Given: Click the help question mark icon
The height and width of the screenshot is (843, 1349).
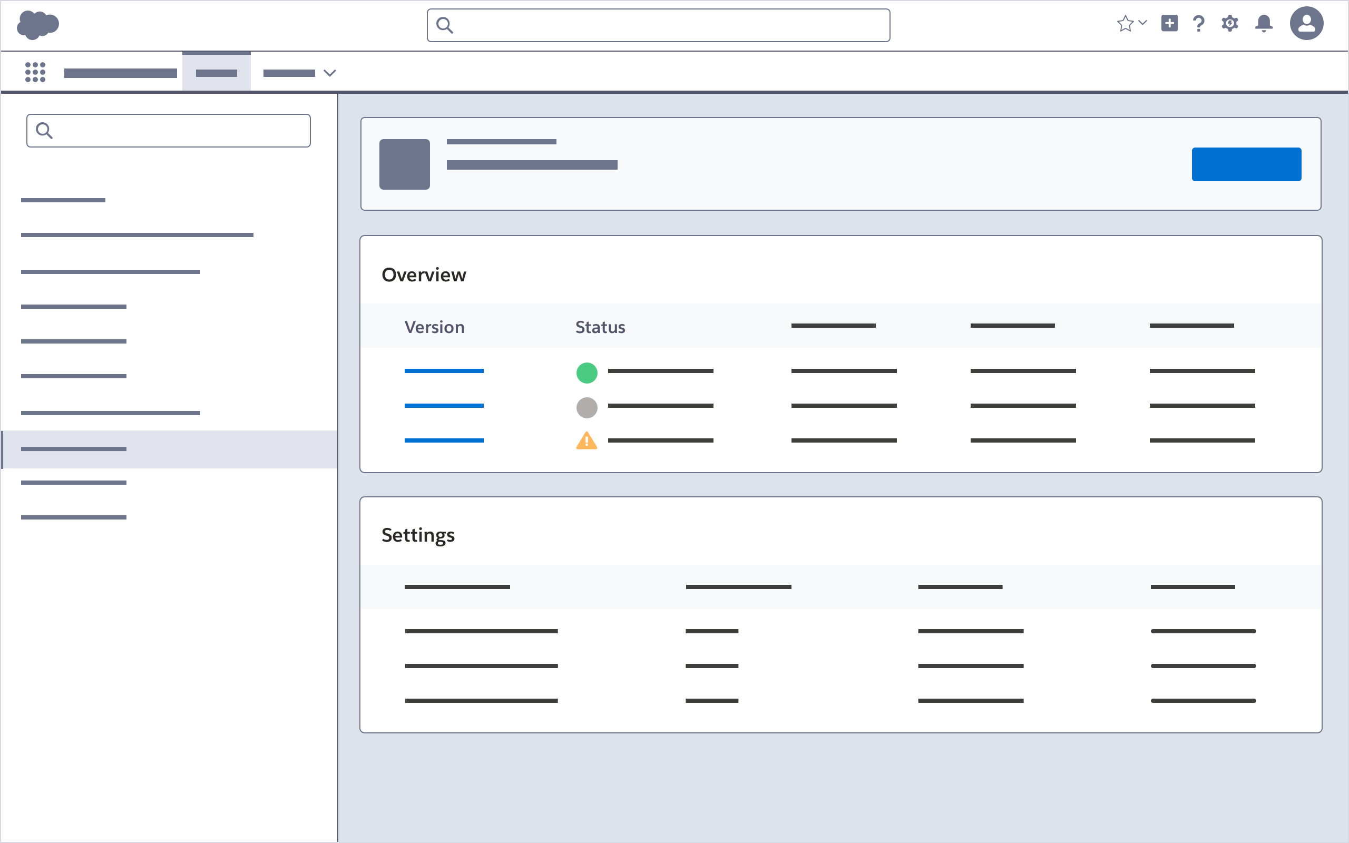Looking at the screenshot, I should [x=1197, y=23].
